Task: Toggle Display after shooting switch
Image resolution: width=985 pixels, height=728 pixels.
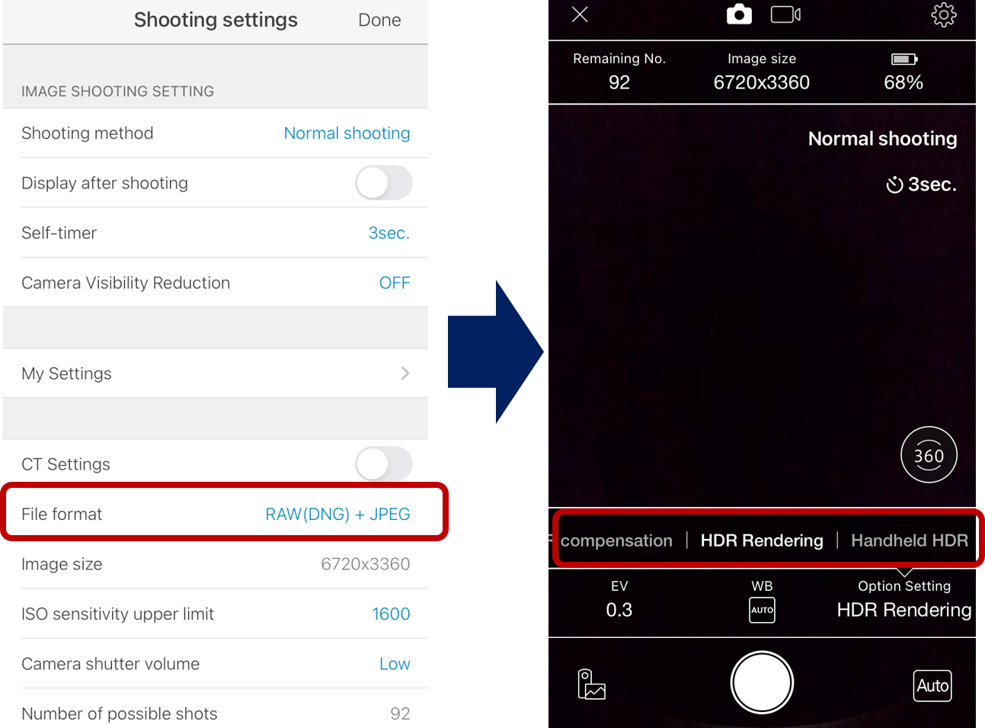Action: (x=384, y=183)
